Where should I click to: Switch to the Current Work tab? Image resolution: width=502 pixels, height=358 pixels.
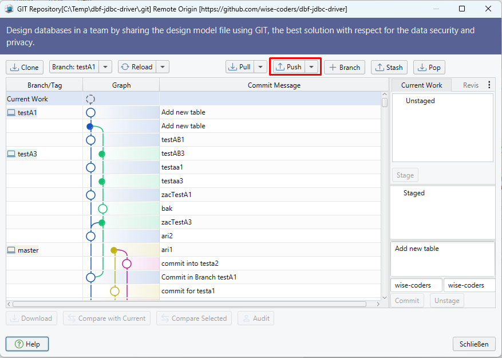(421, 85)
